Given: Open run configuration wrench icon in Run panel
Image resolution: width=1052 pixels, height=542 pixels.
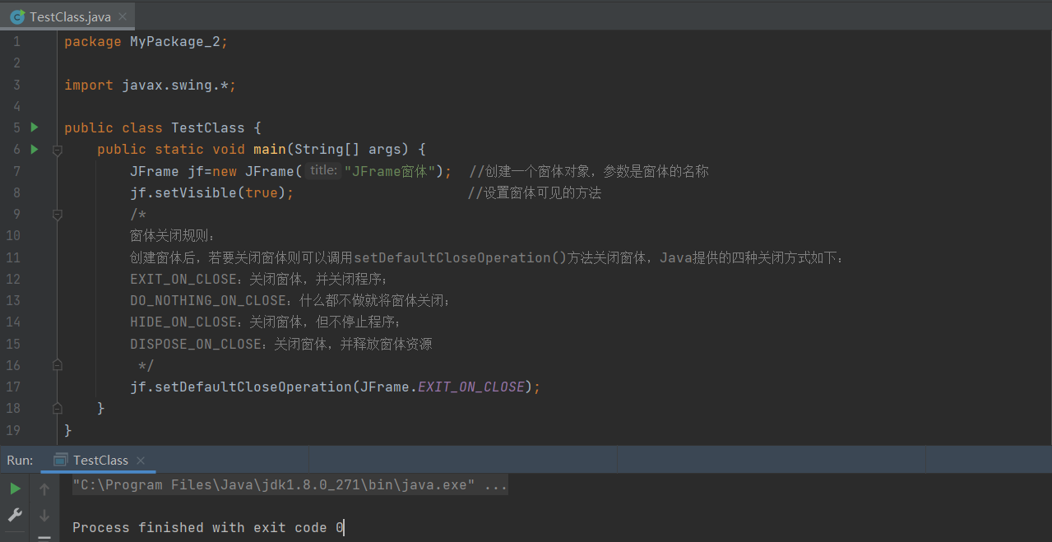Looking at the screenshot, I should point(15,515).
